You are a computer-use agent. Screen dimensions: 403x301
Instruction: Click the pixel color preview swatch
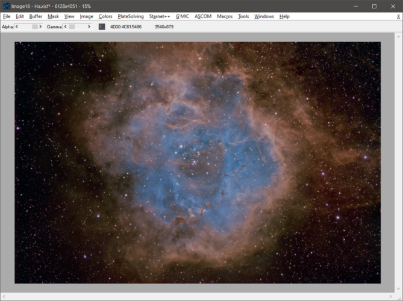[102, 26]
